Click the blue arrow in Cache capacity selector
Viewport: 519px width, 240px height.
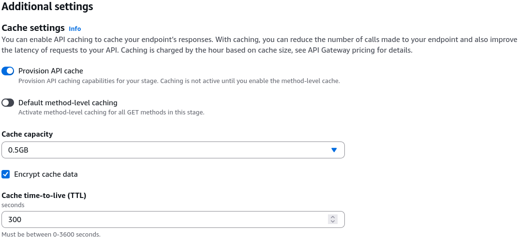tap(334, 150)
